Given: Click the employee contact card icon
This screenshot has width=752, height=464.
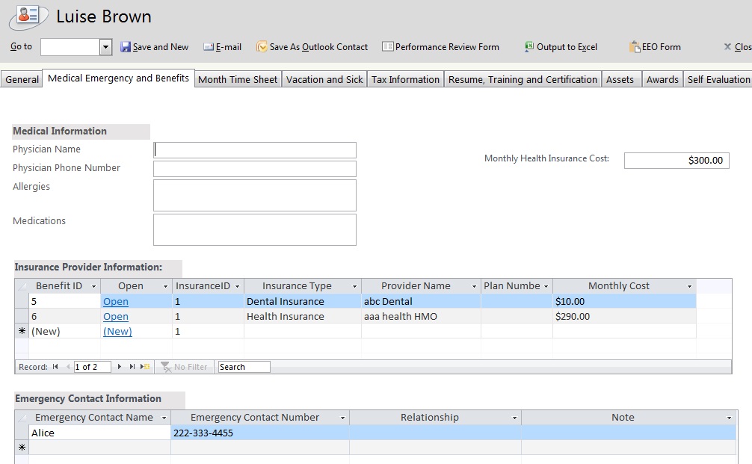Looking at the screenshot, I should click(x=28, y=16).
